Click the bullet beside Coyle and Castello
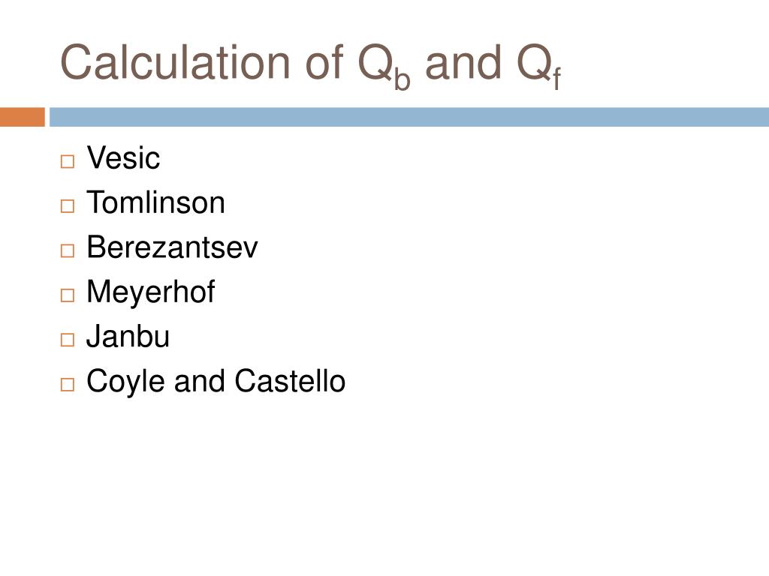This screenshot has height=576, width=769. (68, 385)
